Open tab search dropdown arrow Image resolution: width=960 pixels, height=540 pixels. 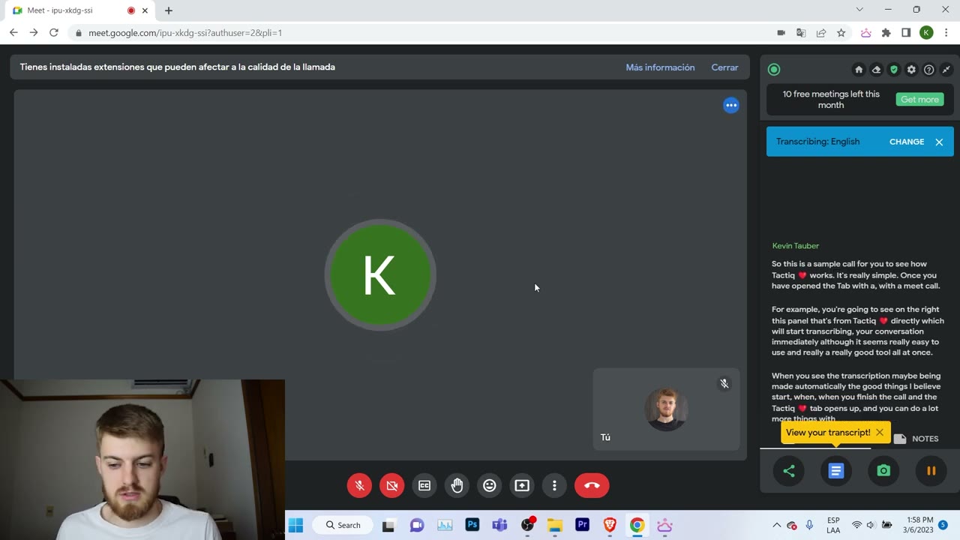click(x=859, y=10)
